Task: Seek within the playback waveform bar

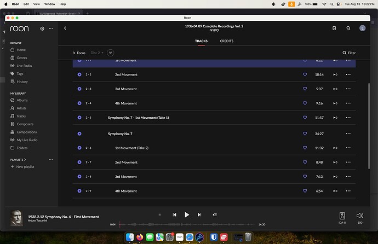Action: pos(187,224)
